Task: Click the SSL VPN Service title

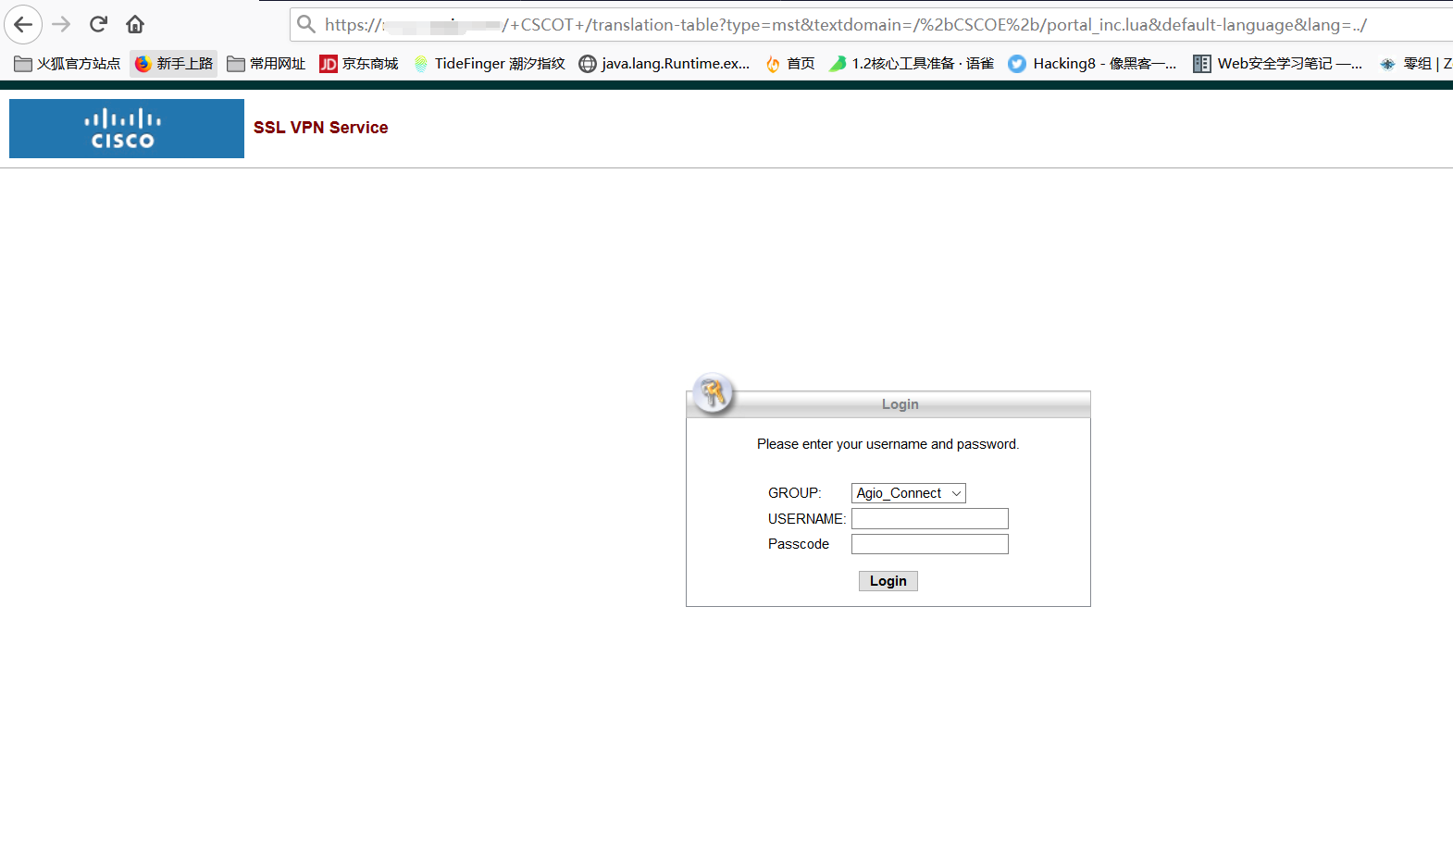Action: click(x=320, y=128)
